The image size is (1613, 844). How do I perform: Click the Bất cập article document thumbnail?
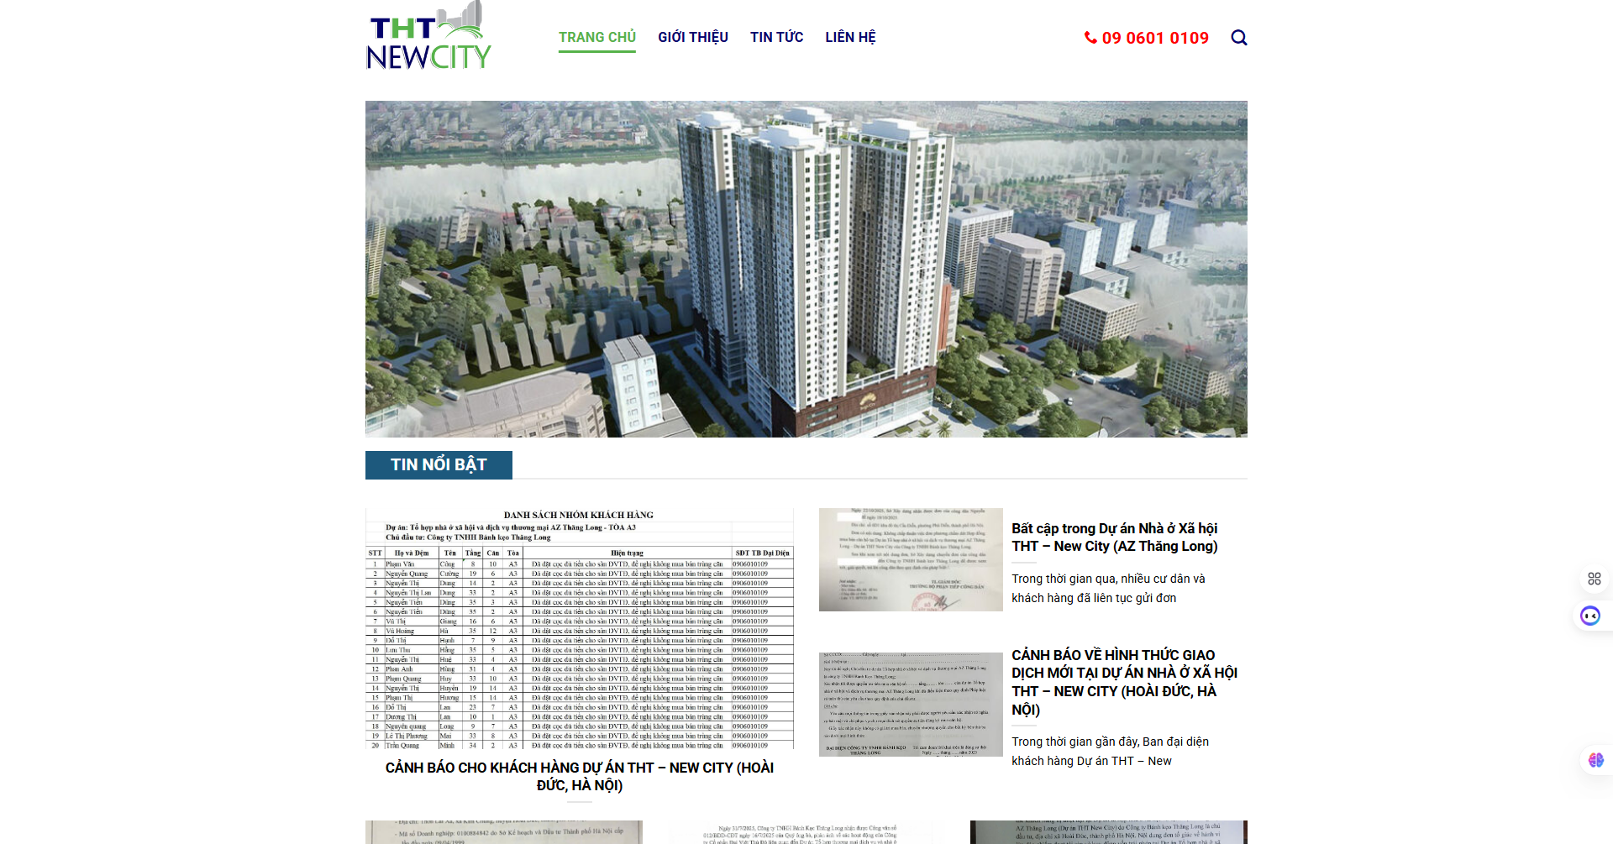click(911, 559)
